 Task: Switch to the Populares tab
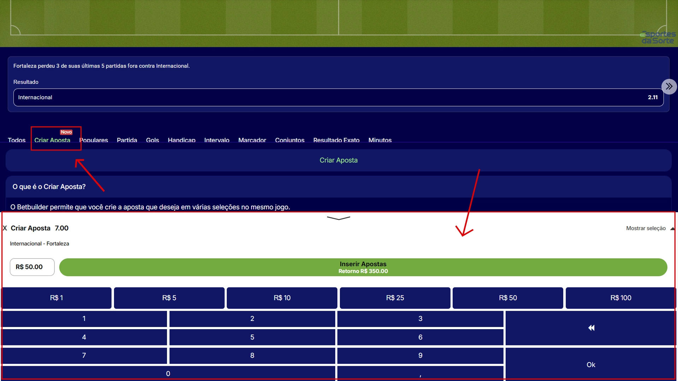(94, 140)
